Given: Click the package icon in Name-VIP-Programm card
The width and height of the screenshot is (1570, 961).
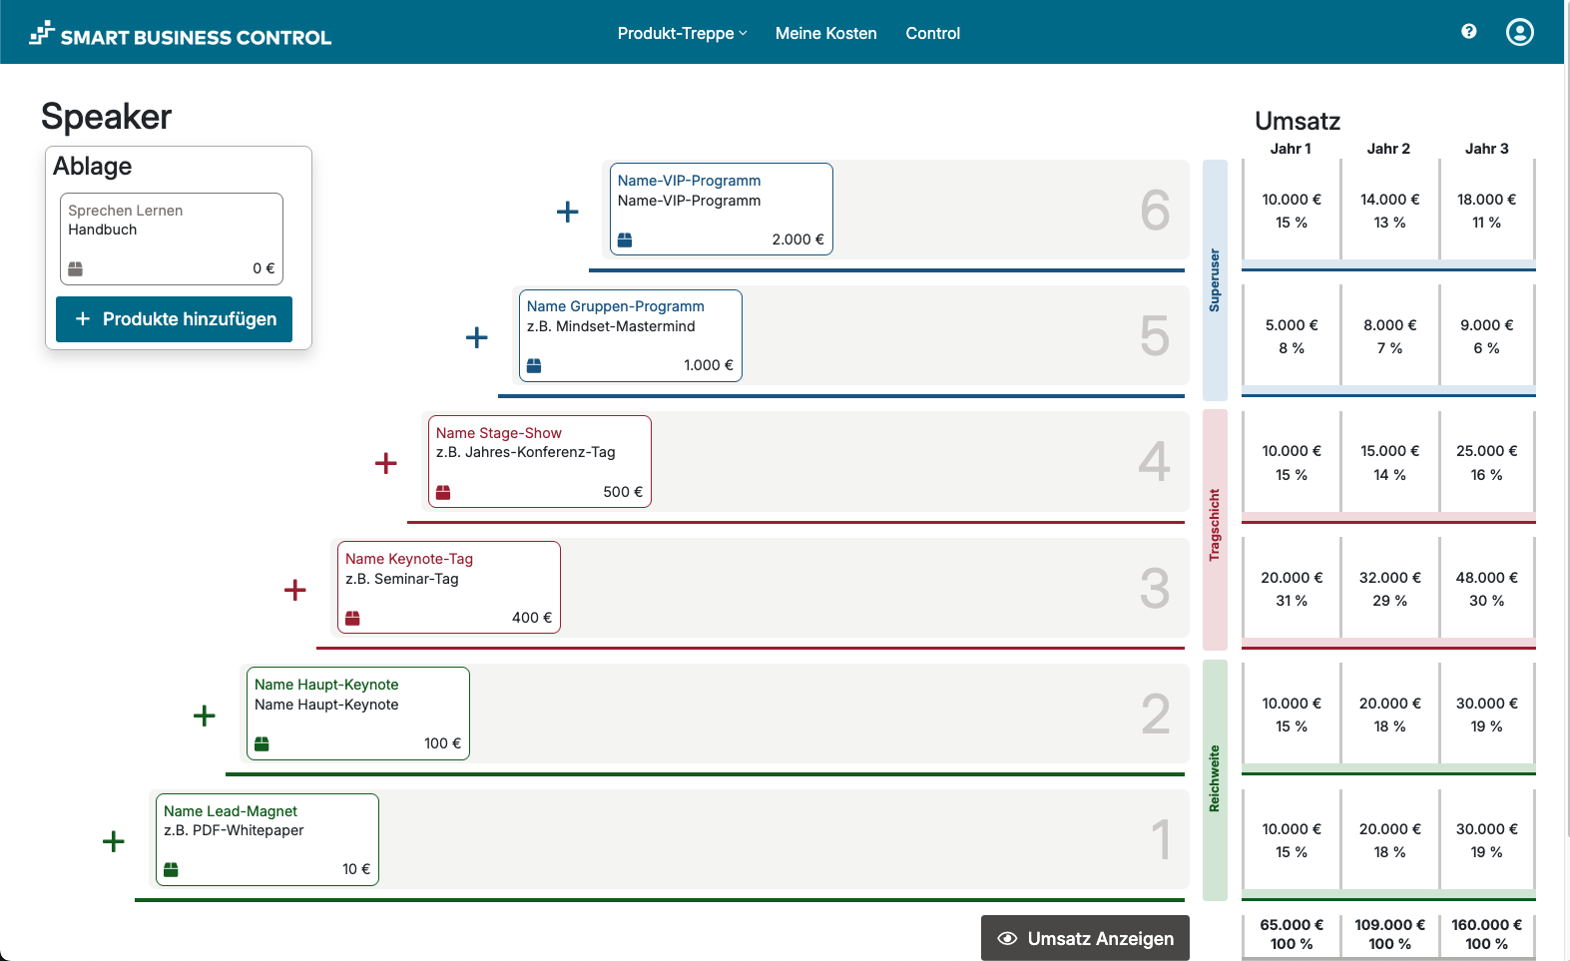Looking at the screenshot, I should click(625, 240).
